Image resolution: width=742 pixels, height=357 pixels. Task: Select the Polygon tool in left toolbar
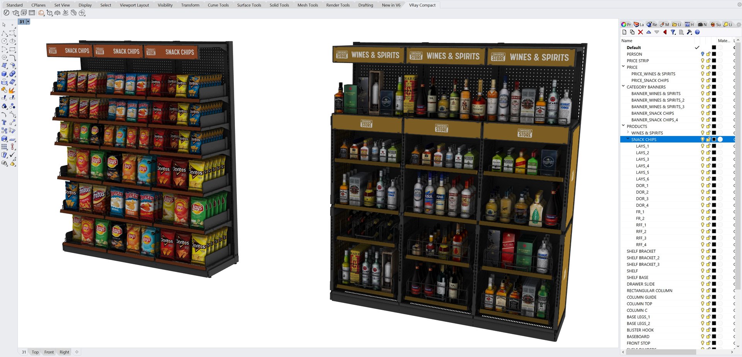4,58
